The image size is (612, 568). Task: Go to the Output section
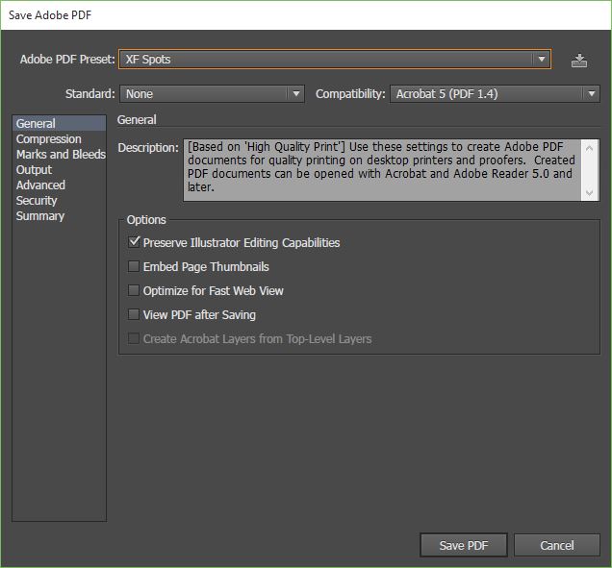click(x=35, y=170)
